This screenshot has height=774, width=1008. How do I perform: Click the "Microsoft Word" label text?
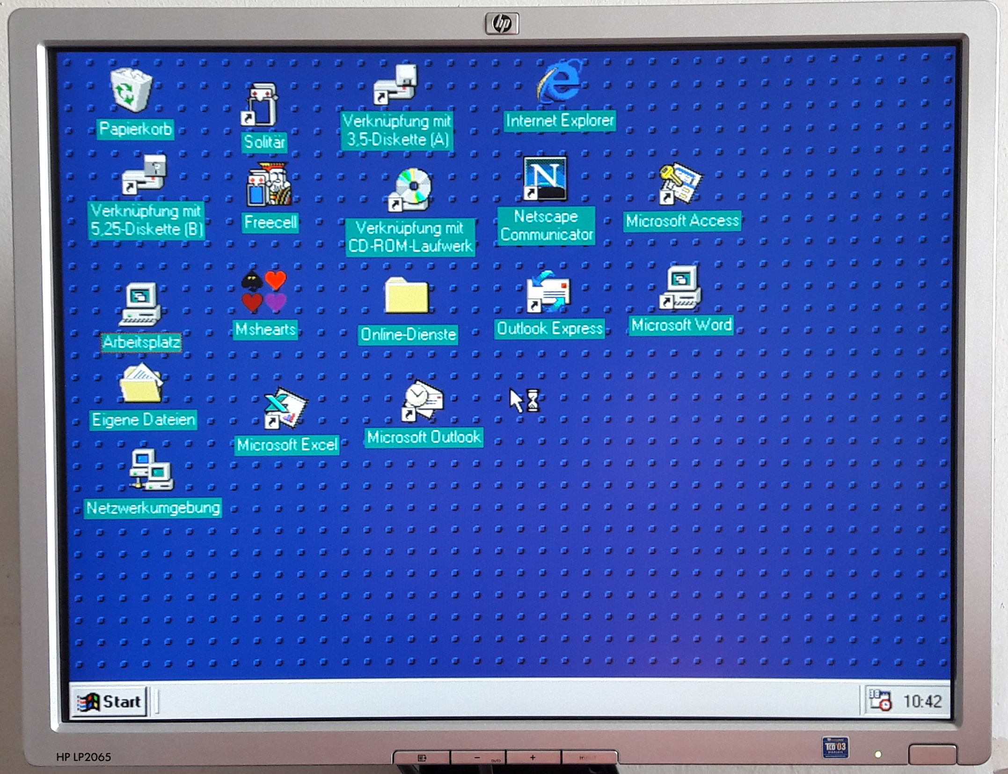click(681, 325)
